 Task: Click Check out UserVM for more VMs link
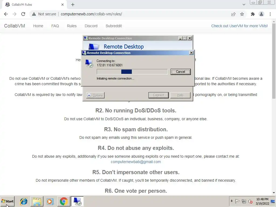(x=239, y=26)
